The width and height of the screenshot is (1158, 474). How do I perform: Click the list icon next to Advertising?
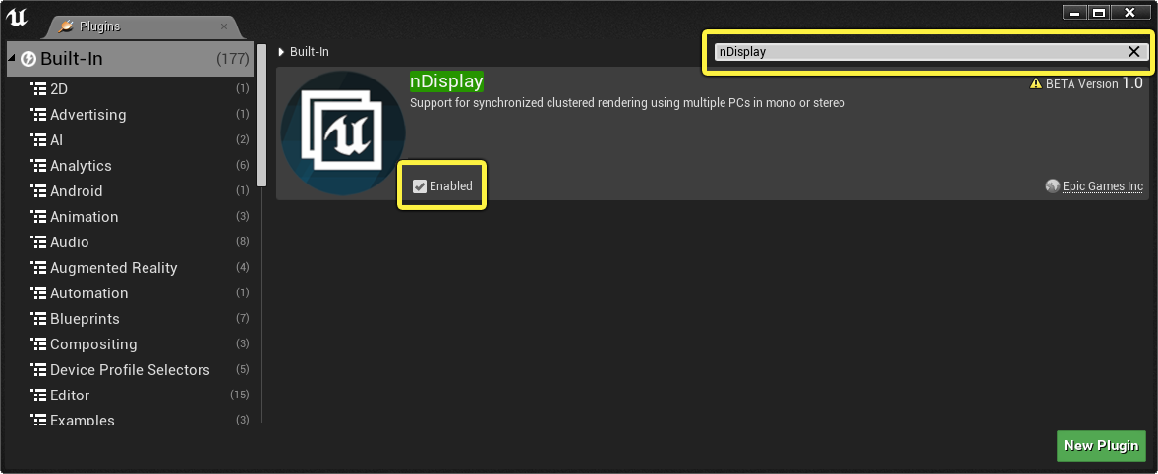[38, 114]
